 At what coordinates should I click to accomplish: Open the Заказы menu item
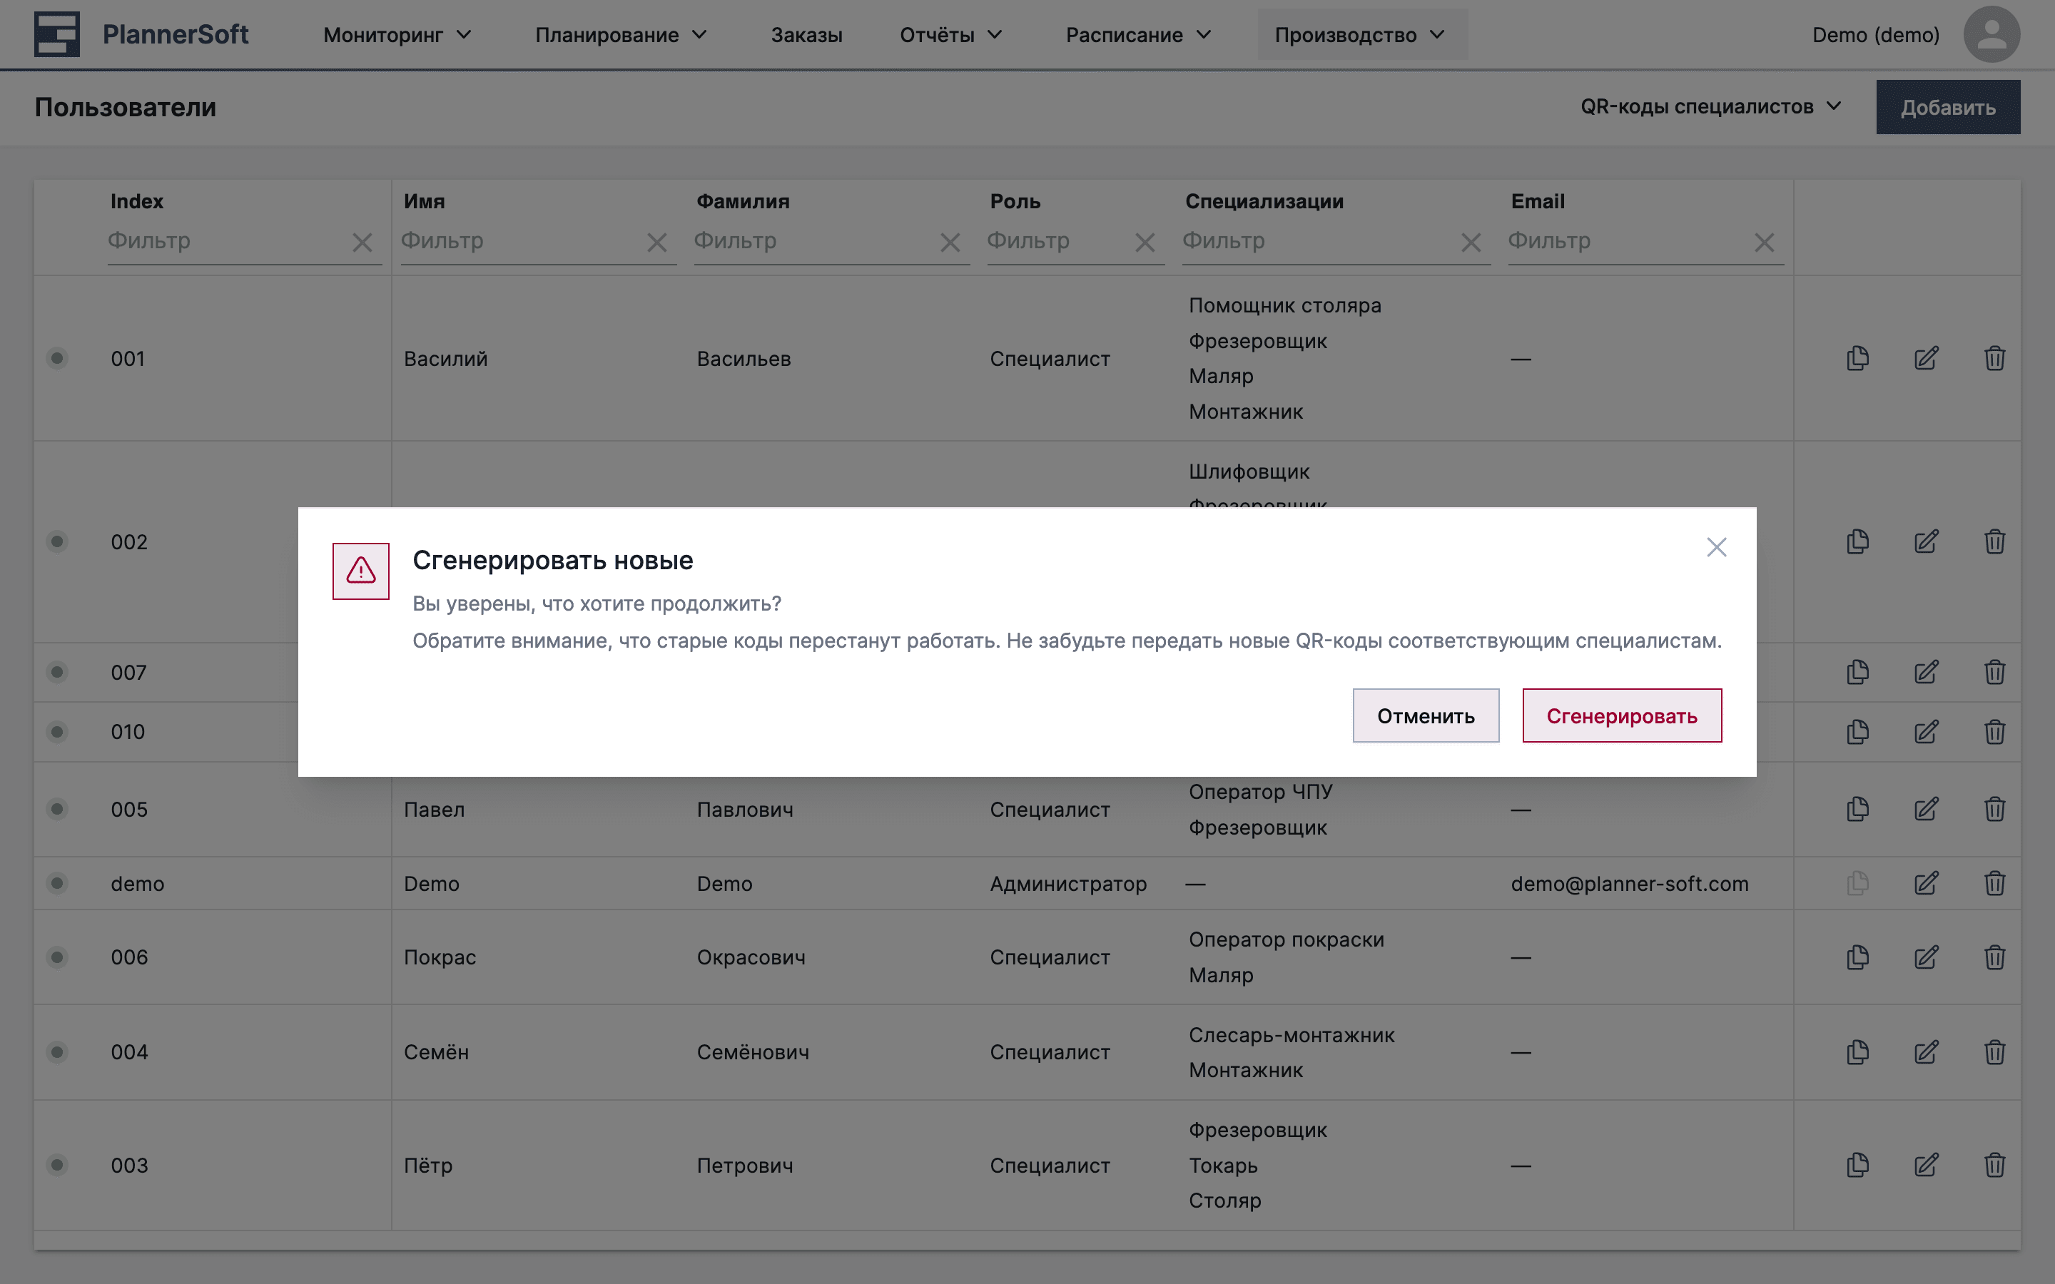pos(806,35)
